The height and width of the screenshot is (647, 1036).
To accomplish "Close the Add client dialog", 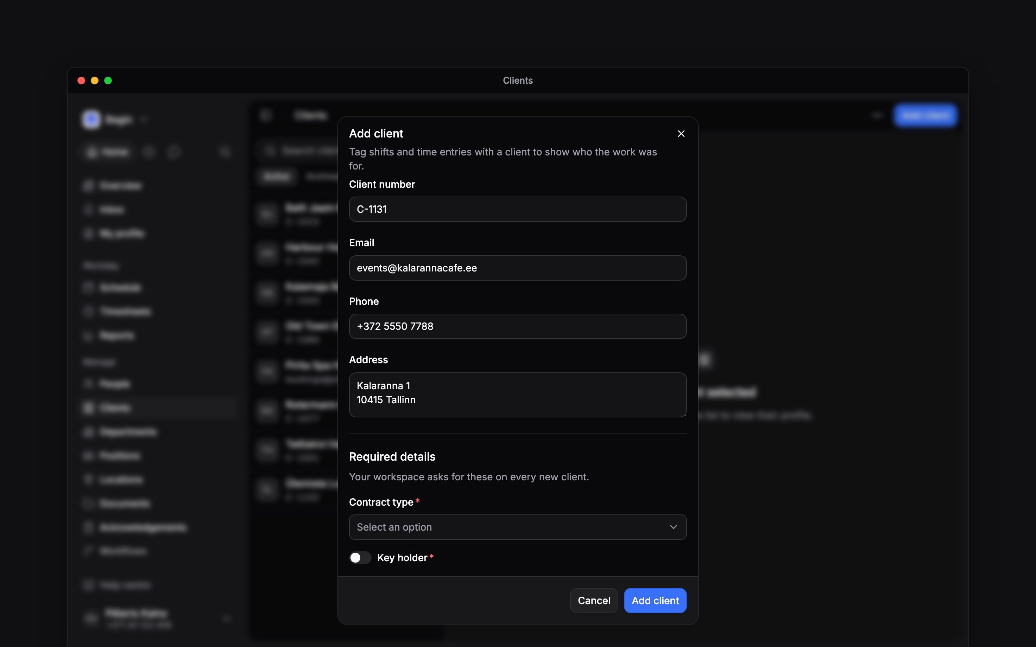I will tap(681, 134).
